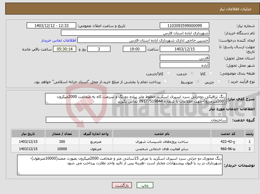Click سایر فعالیت های خدماتی شخصی cell
Image resolution: width=260 pixels, height=194 pixels.
click(x=162, y=149)
